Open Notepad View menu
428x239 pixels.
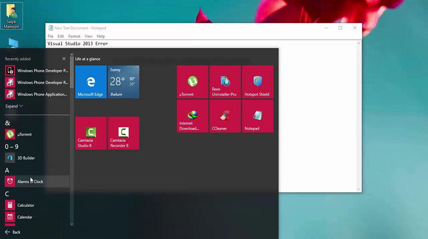tap(88, 36)
